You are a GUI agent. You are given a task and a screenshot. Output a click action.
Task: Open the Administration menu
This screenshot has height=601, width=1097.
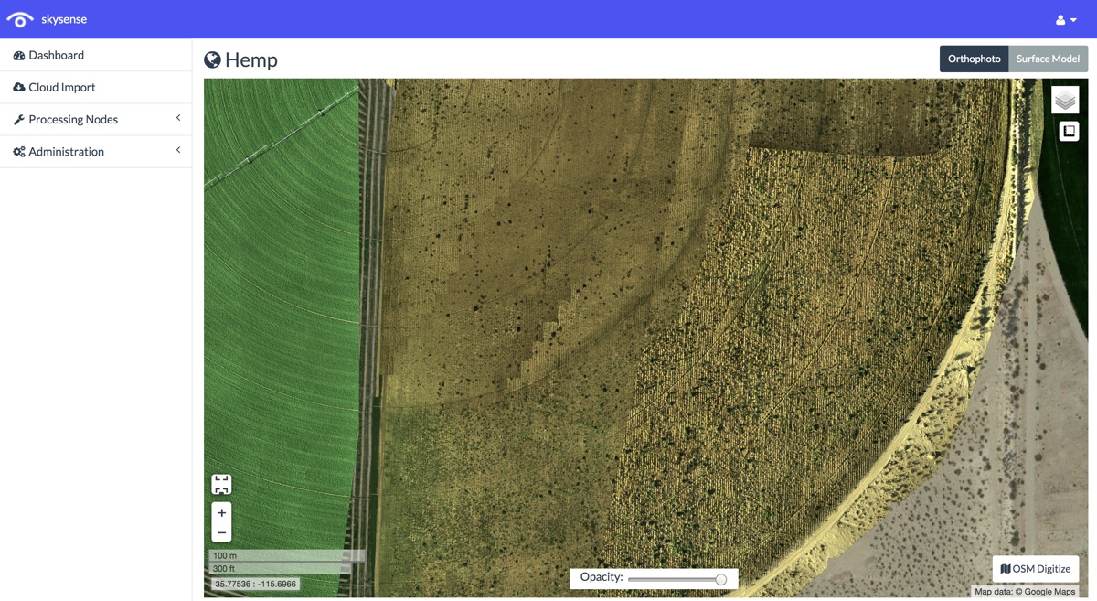point(96,151)
